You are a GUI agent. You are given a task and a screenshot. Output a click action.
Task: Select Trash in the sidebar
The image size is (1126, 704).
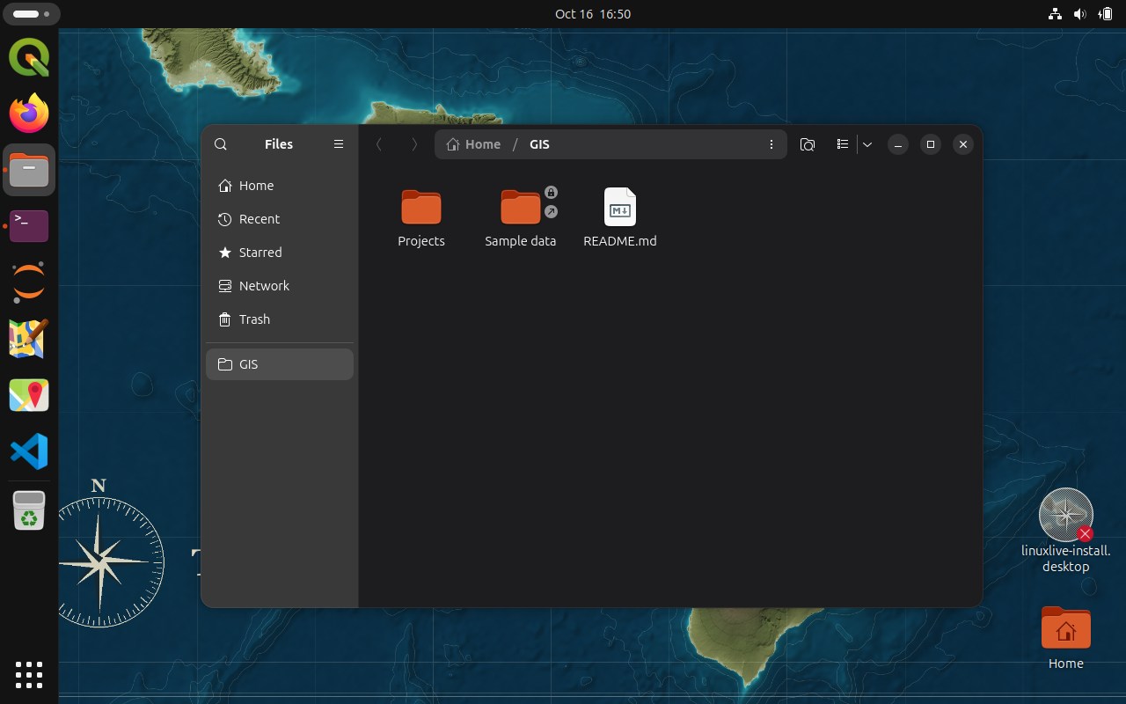280,319
